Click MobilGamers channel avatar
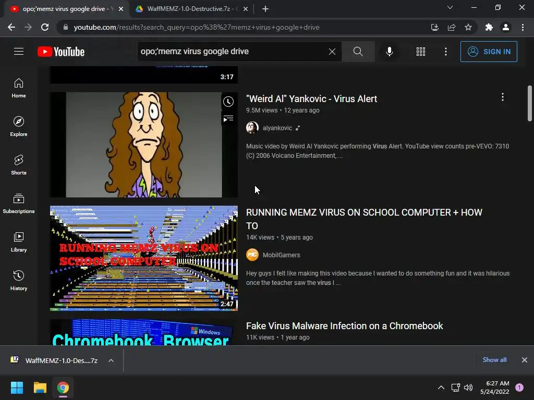The image size is (534, 400). pyautogui.click(x=252, y=255)
